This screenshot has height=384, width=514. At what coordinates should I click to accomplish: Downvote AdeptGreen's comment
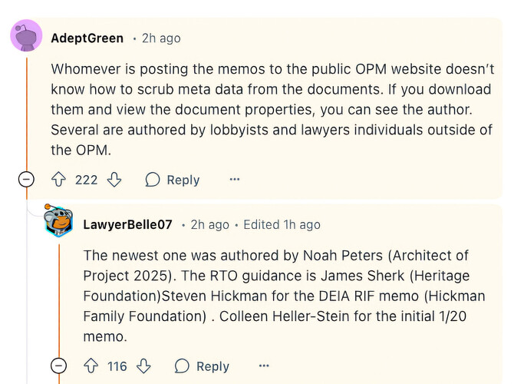114,180
